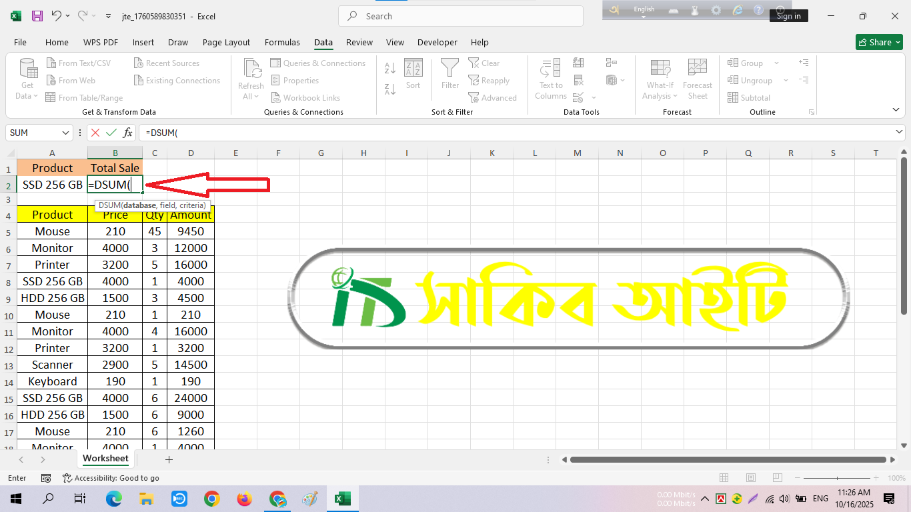Click the Firefox icon in taskbar
This screenshot has width=911, height=512.
[x=245, y=499]
